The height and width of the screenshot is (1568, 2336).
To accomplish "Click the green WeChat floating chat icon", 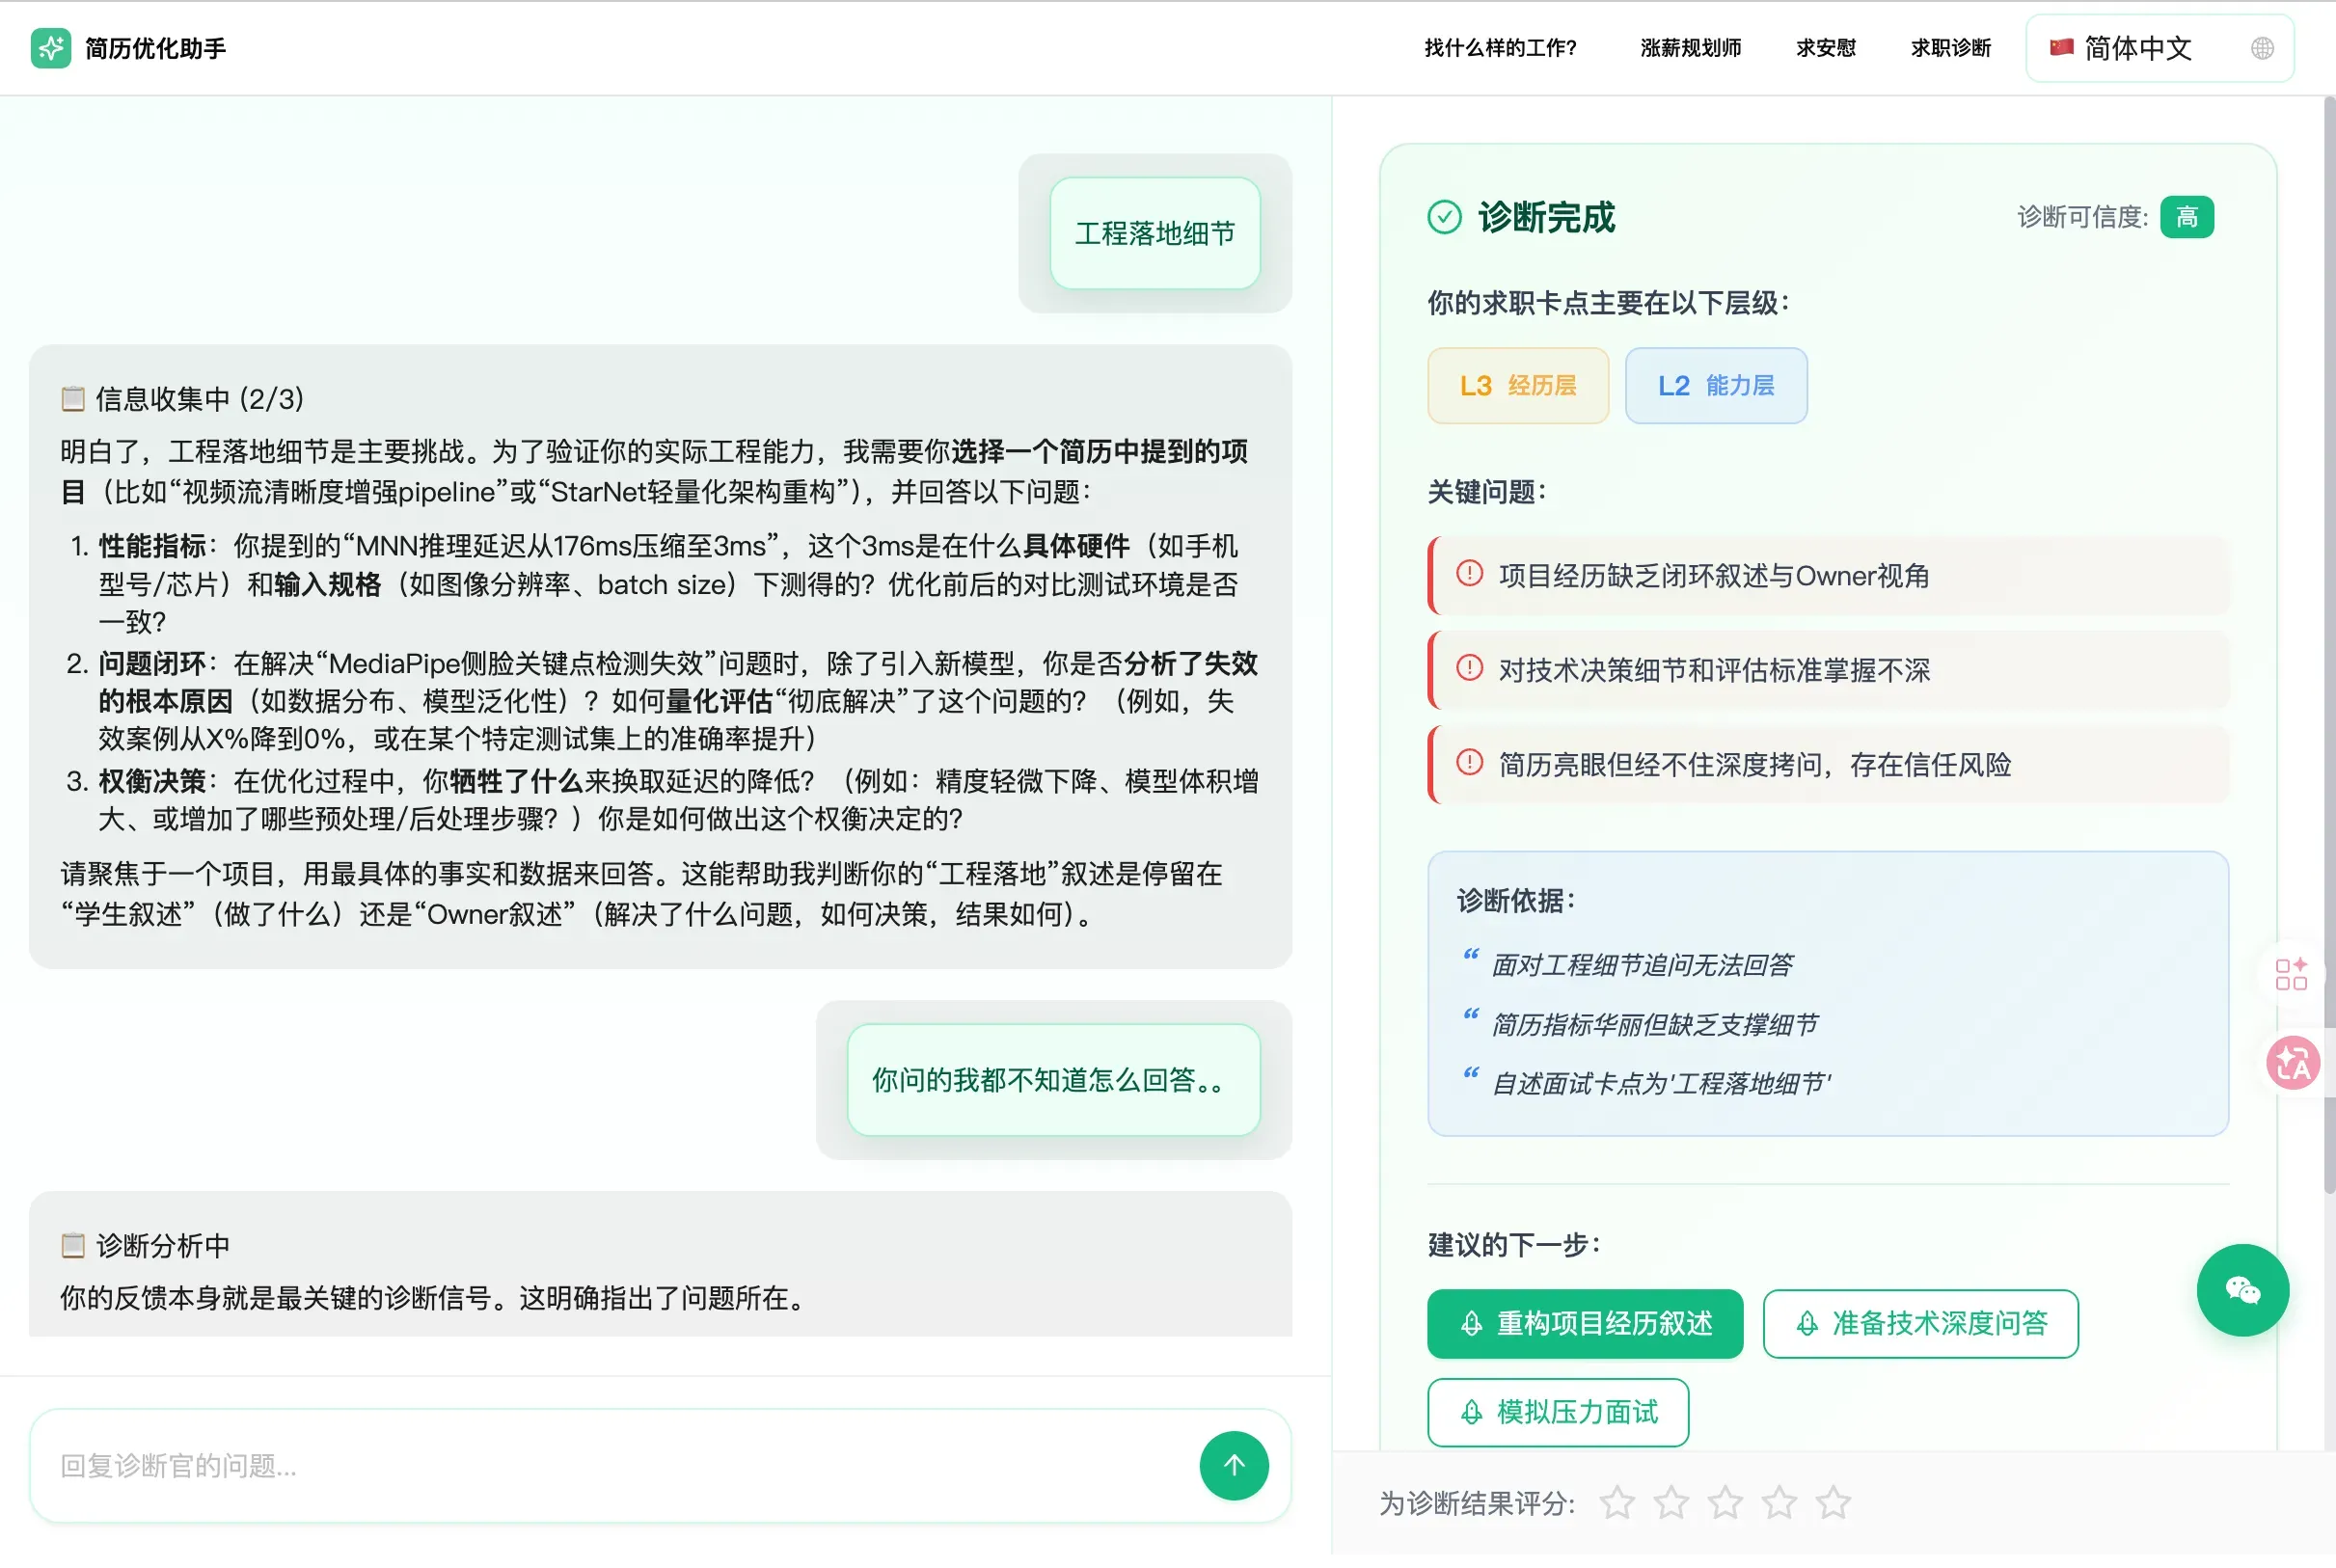I will (2243, 1290).
